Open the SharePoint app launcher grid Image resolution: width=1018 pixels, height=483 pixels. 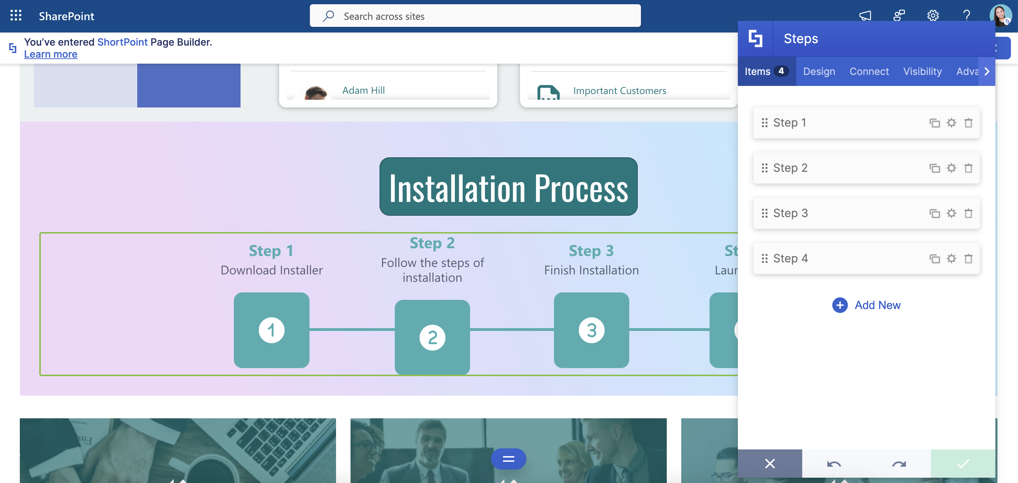click(16, 16)
